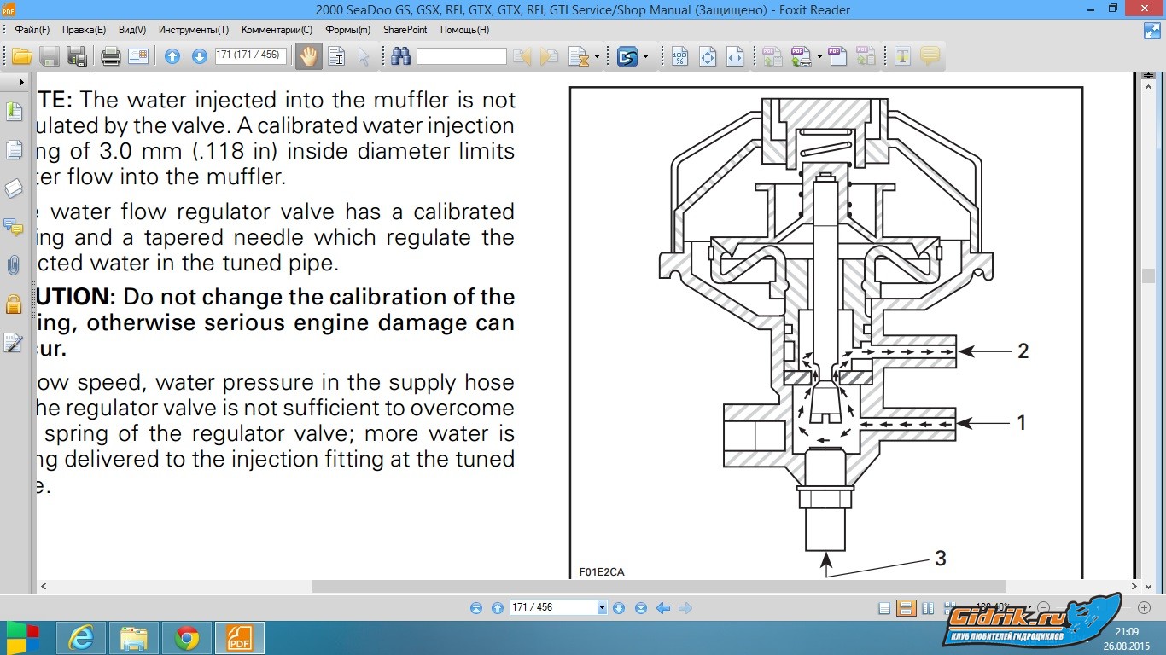Click the Fit Page icon
This screenshot has height=655, width=1166.
click(707, 56)
